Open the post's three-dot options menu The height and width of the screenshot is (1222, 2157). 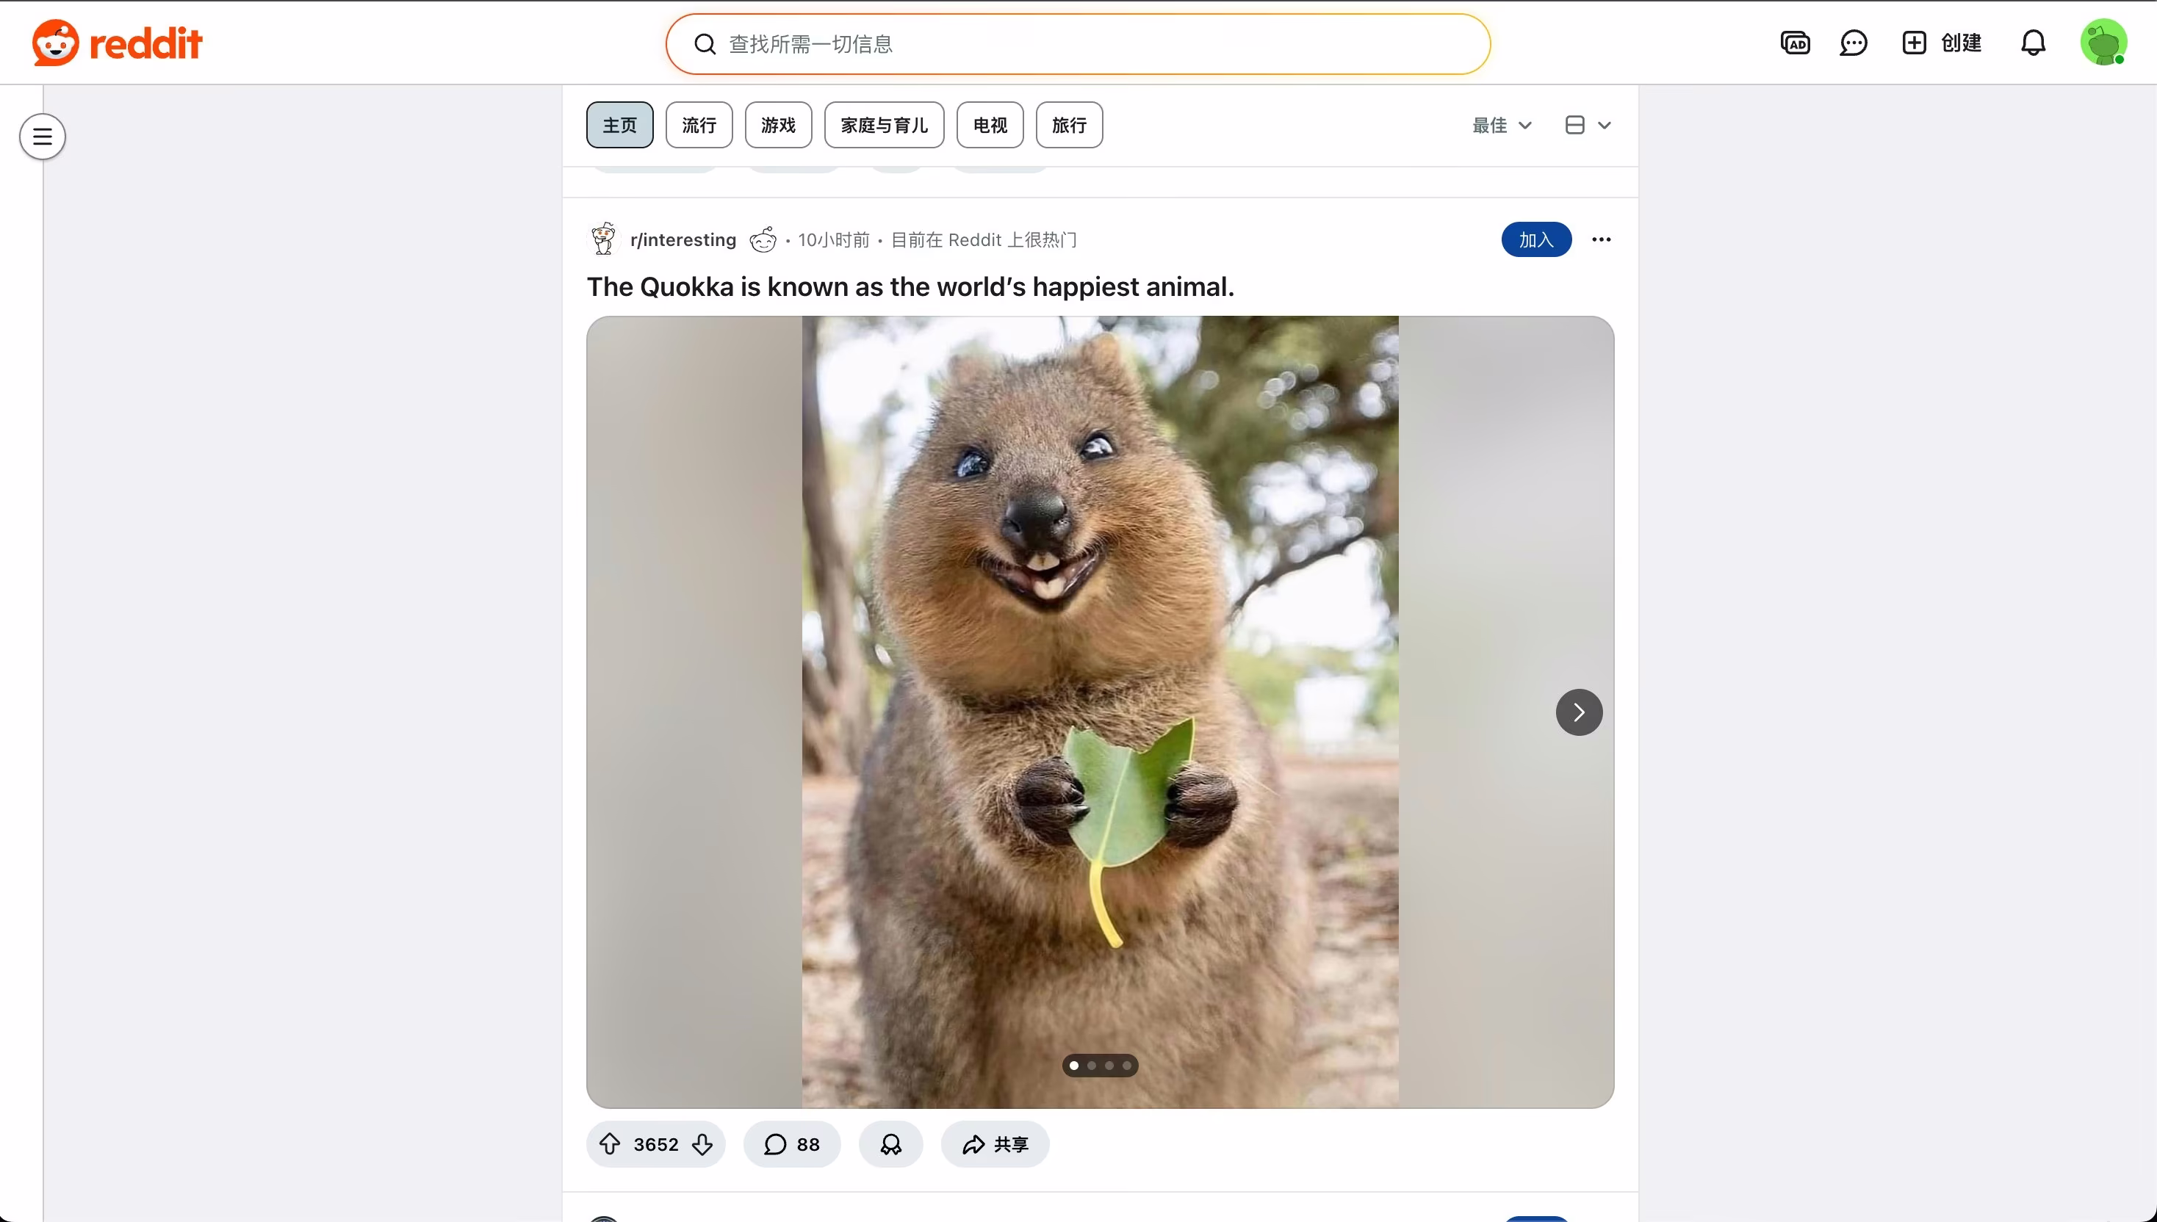point(1601,240)
